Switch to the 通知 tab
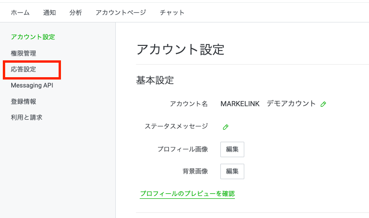The height and width of the screenshot is (218, 369). (49, 13)
